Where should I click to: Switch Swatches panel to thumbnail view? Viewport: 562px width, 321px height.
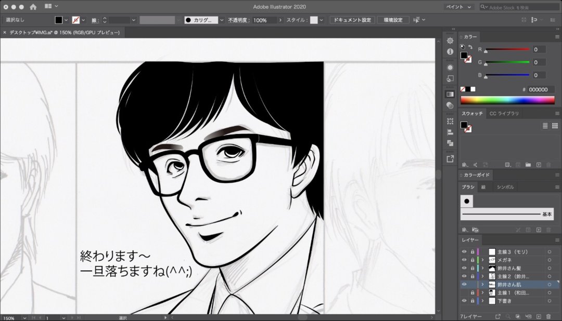[555, 126]
